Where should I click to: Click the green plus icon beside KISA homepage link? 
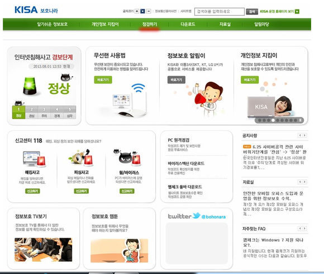(x=297, y=11)
